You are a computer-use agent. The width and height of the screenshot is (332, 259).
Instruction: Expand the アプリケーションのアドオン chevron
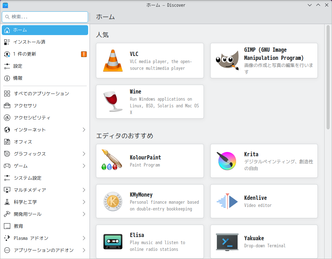84,250
